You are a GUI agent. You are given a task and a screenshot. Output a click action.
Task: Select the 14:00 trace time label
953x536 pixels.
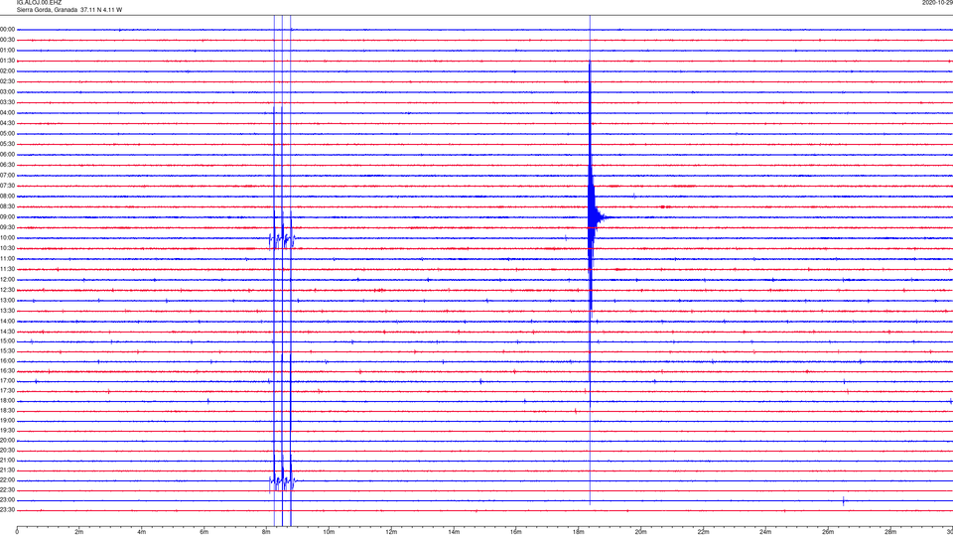tap(8, 321)
